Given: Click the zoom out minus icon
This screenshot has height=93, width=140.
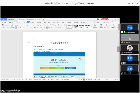Looking at the screenshot, I should point(99,80).
